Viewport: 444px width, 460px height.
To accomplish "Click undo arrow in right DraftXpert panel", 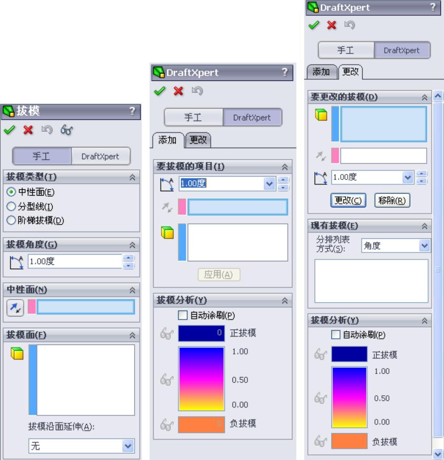I will (x=350, y=25).
